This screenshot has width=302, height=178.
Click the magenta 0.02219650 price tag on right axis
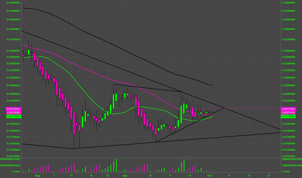288,113
